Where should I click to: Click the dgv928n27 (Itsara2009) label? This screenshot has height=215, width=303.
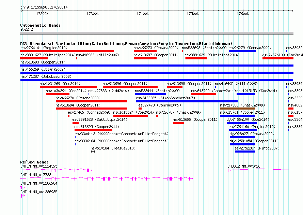[252, 134]
